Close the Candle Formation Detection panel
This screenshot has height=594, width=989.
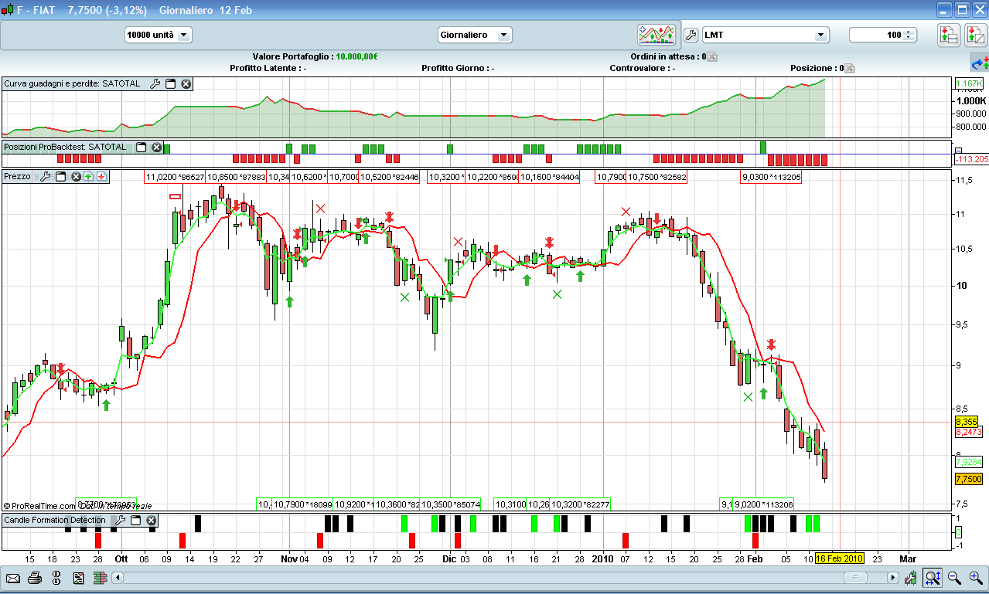tap(152, 520)
